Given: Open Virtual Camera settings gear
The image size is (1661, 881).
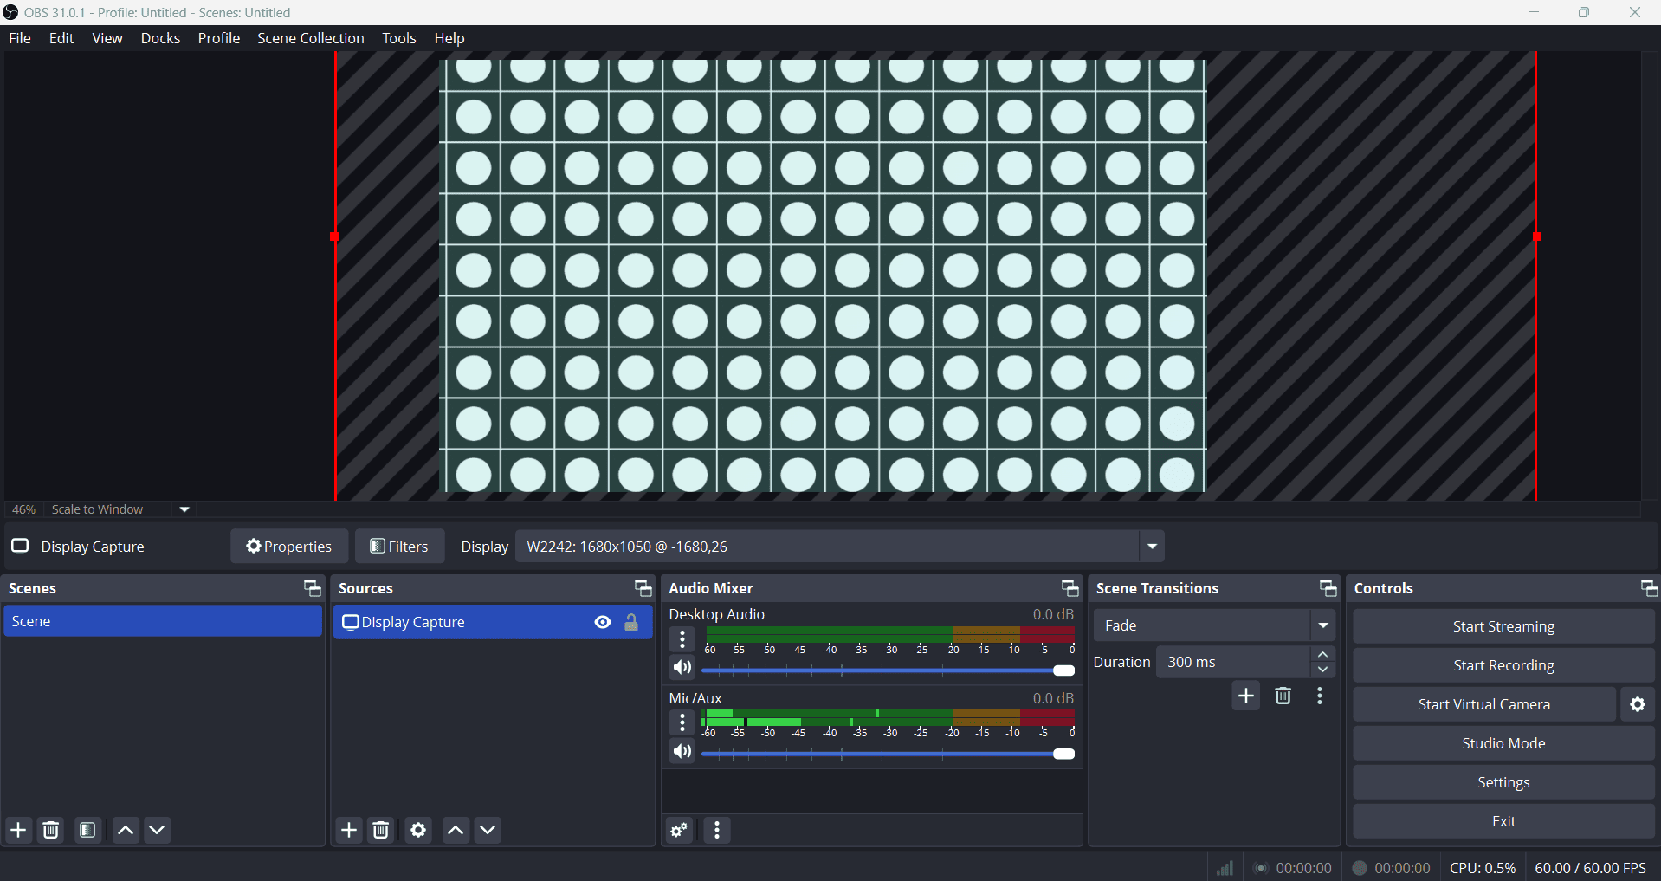Looking at the screenshot, I should 1638,704.
